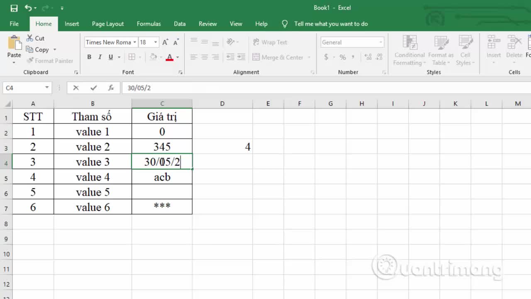Open the Font Color dropdown arrow
Viewport: 531px width, 299px height.
178,57
